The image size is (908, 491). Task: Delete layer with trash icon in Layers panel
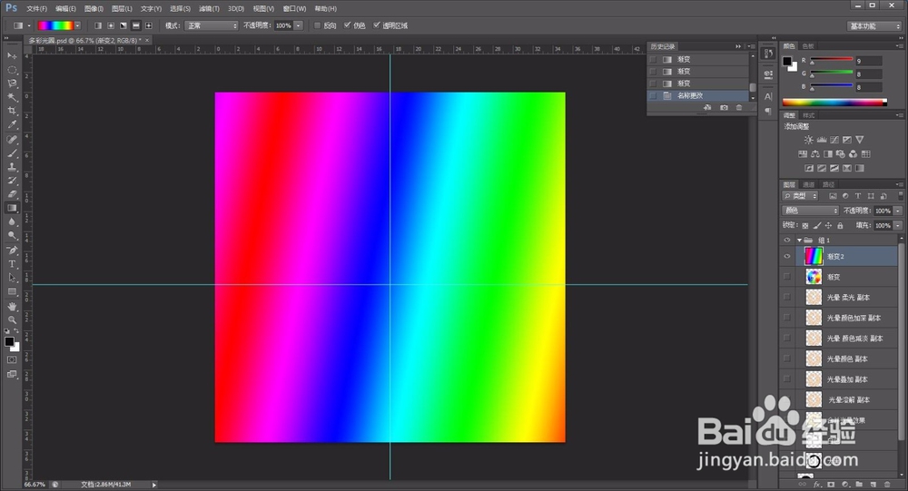tap(887, 484)
